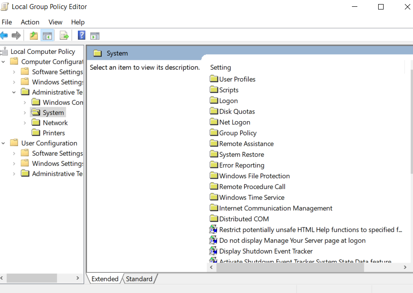
Task: Toggle Show/Hide Console Tree icon
Action: (x=47, y=36)
